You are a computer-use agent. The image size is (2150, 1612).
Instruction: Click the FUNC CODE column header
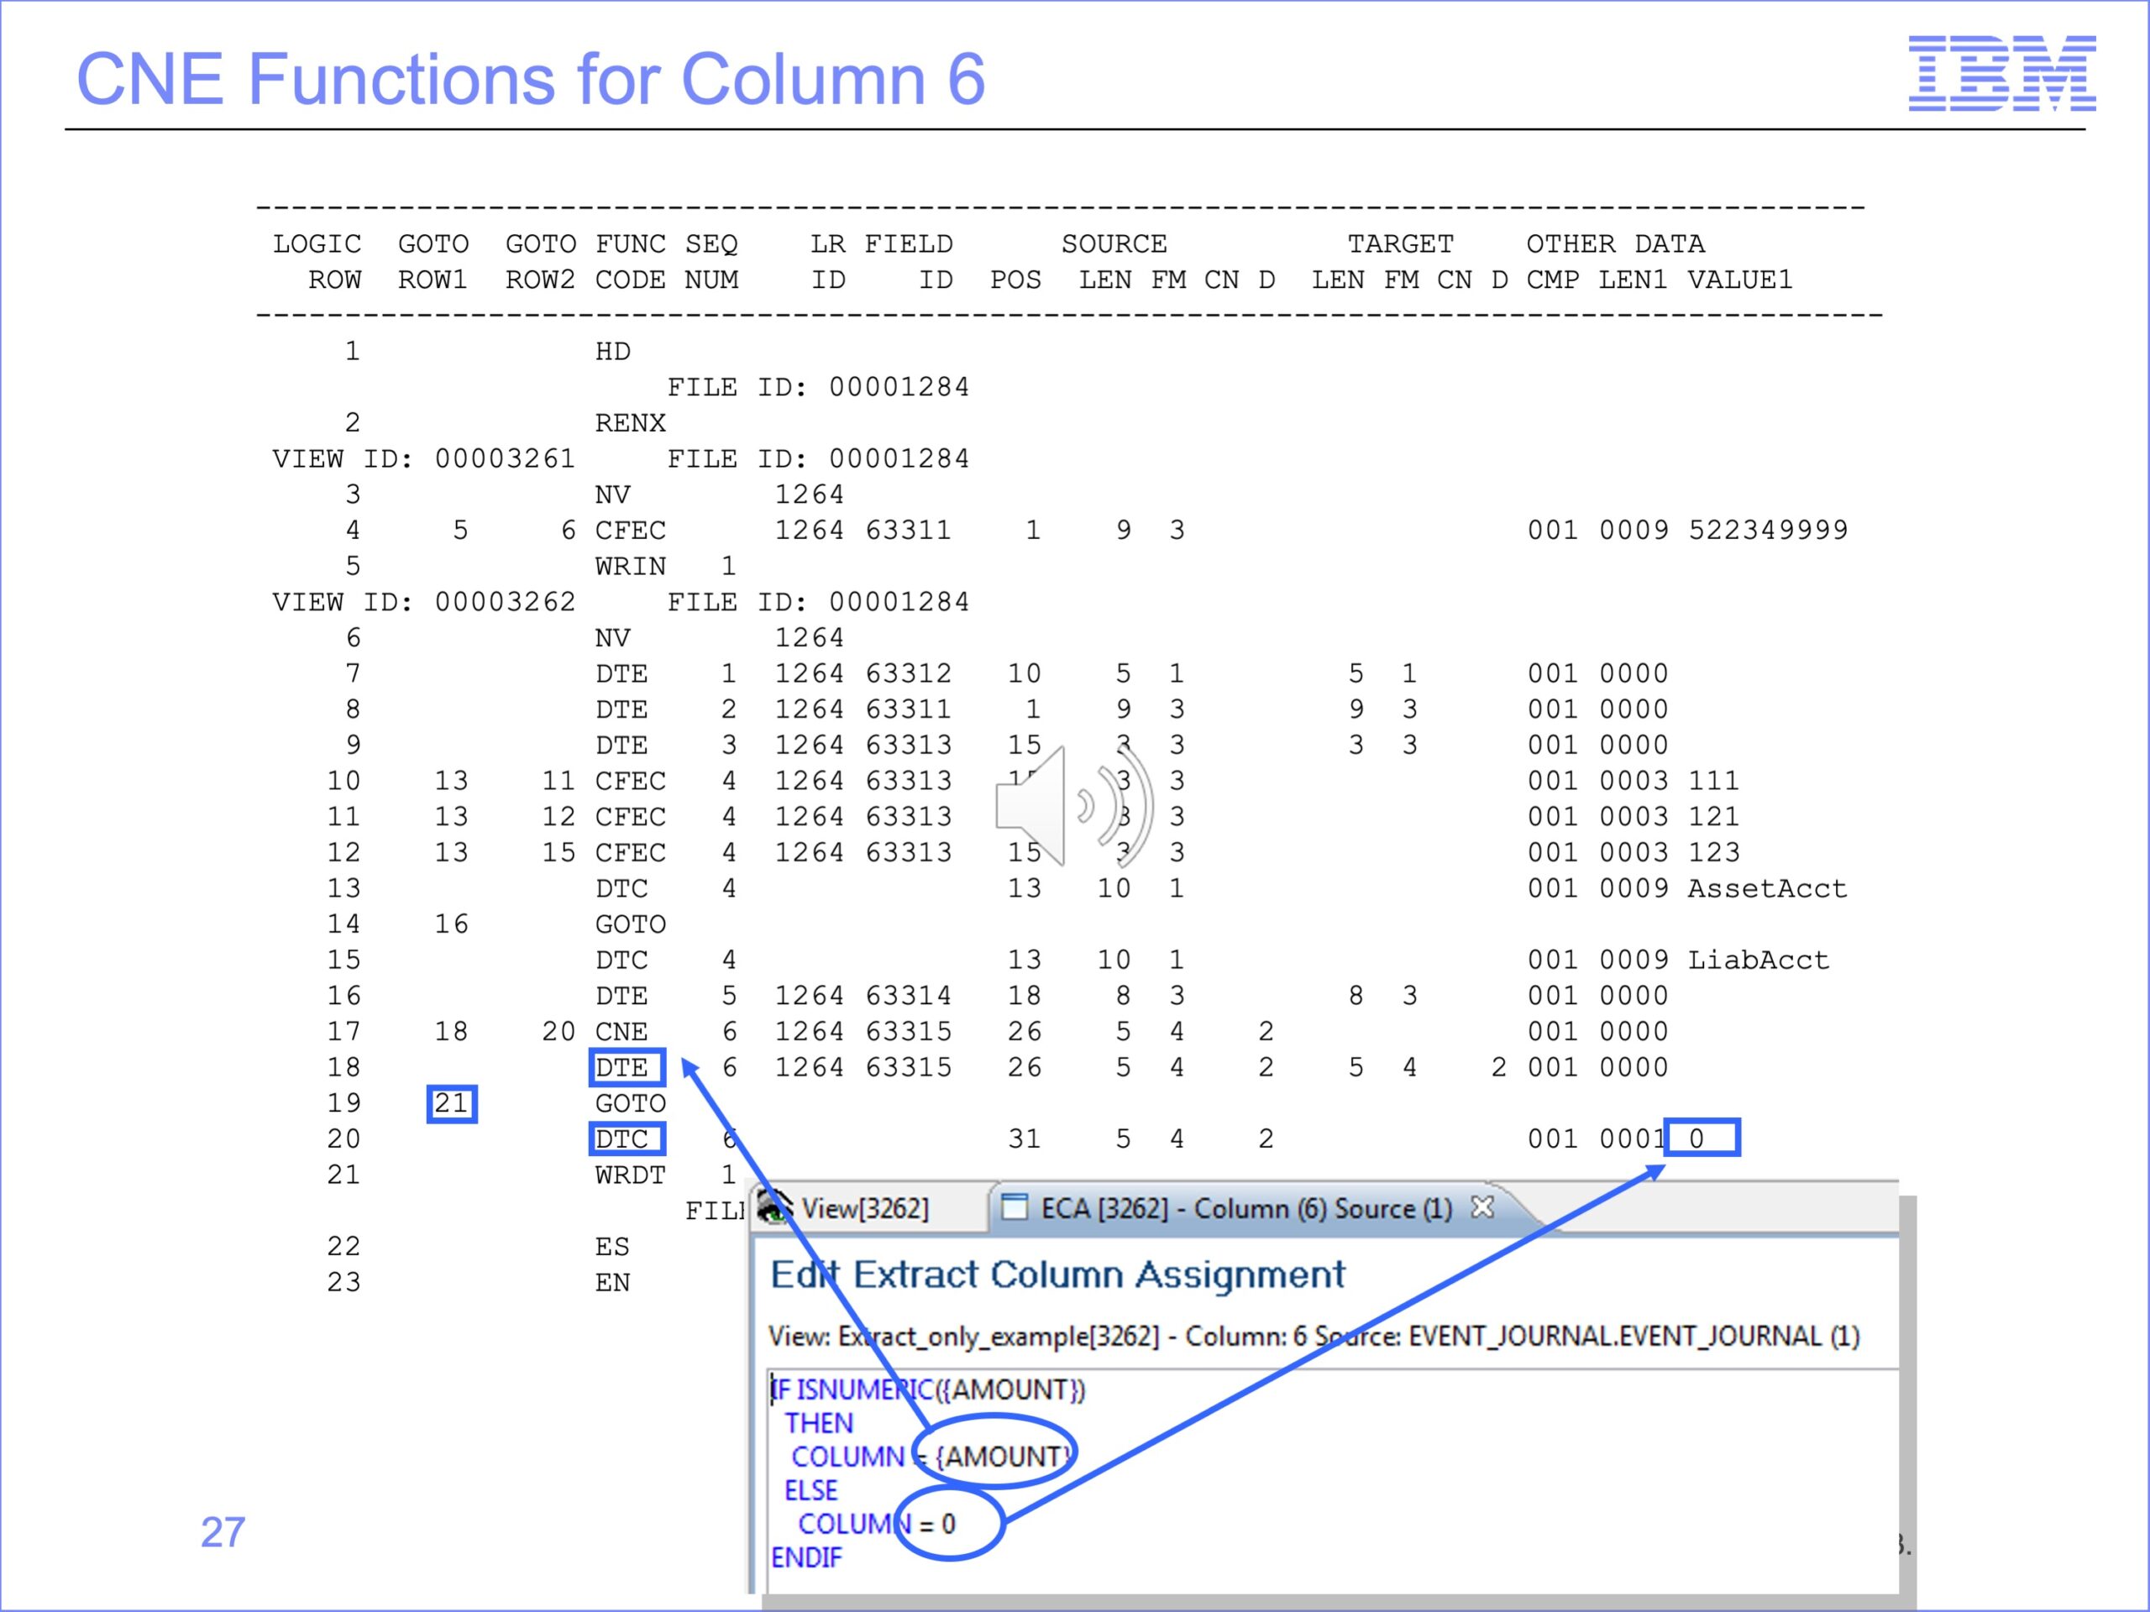(631, 261)
